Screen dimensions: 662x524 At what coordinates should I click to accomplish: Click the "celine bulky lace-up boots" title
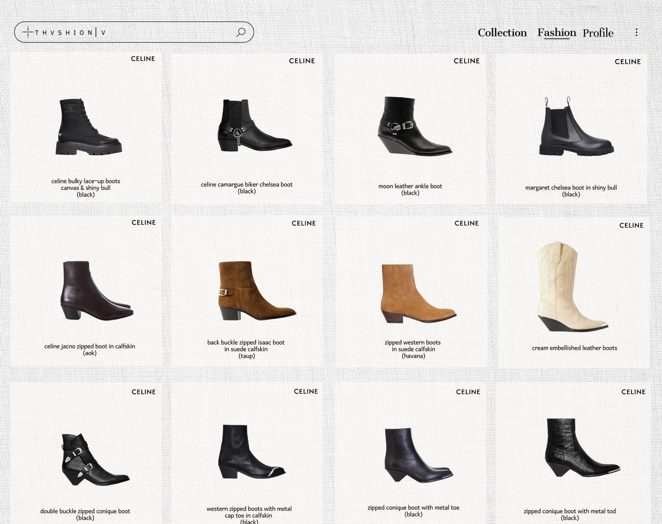(x=86, y=181)
